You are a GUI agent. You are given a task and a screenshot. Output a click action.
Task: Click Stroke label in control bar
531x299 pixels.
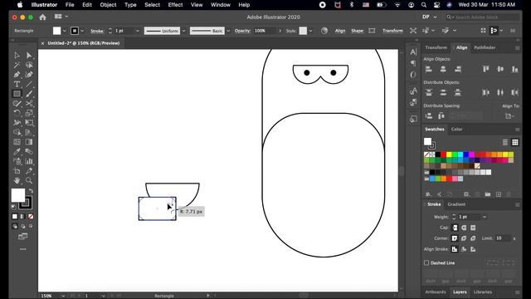click(97, 31)
